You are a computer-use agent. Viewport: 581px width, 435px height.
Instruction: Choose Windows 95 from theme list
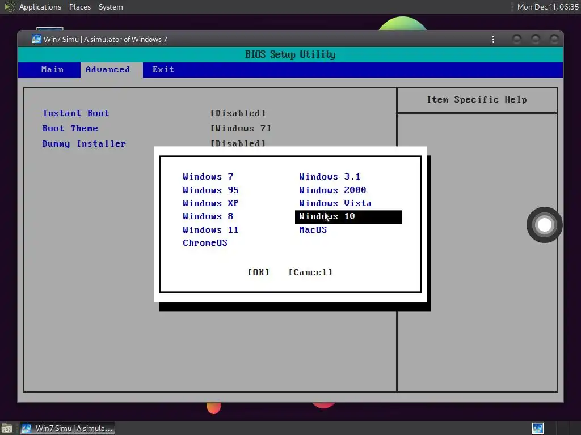pyautogui.click(x=210, y=190)
